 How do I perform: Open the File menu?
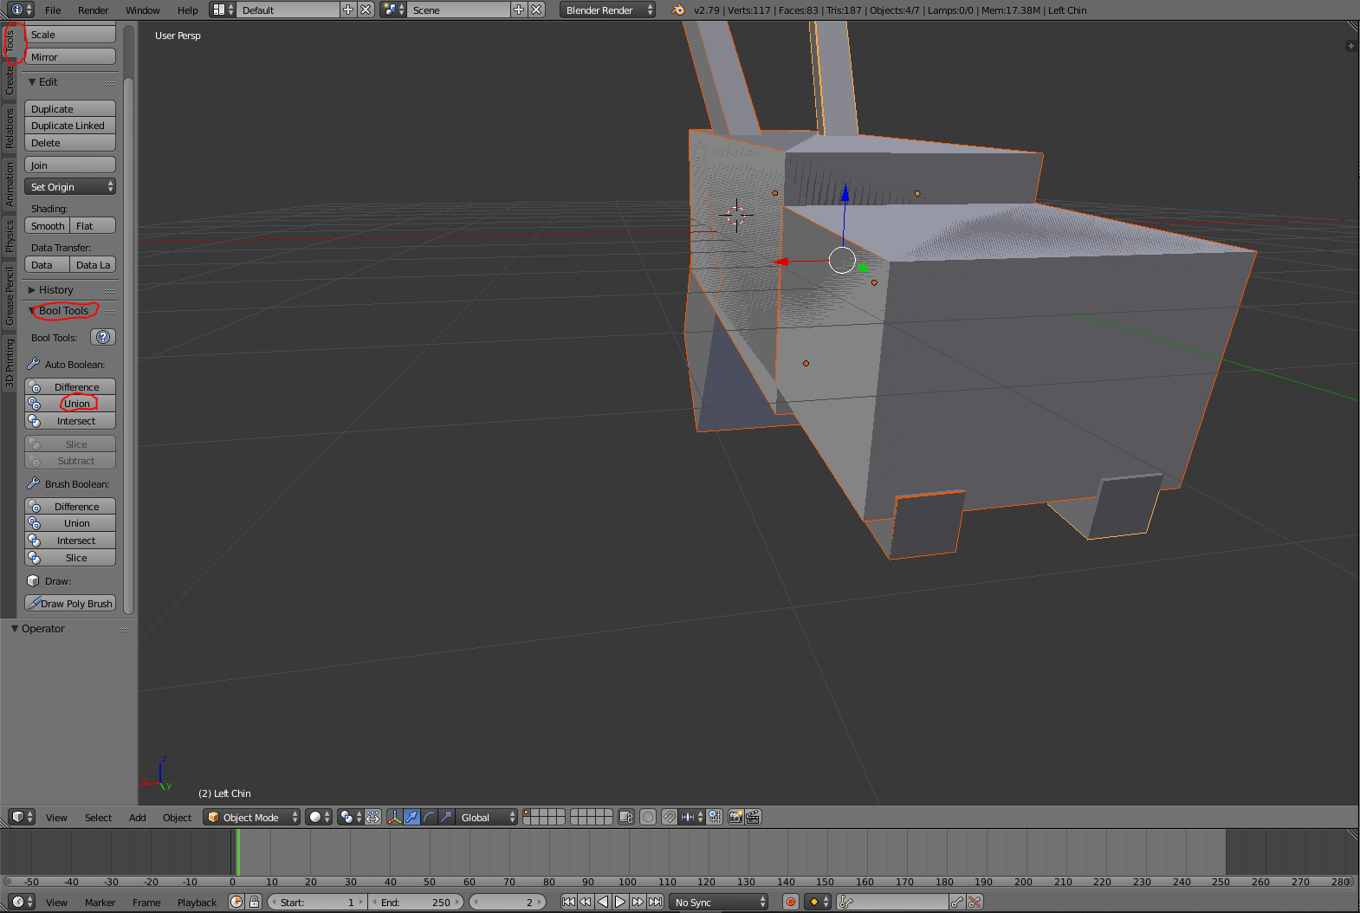(53, 10)
